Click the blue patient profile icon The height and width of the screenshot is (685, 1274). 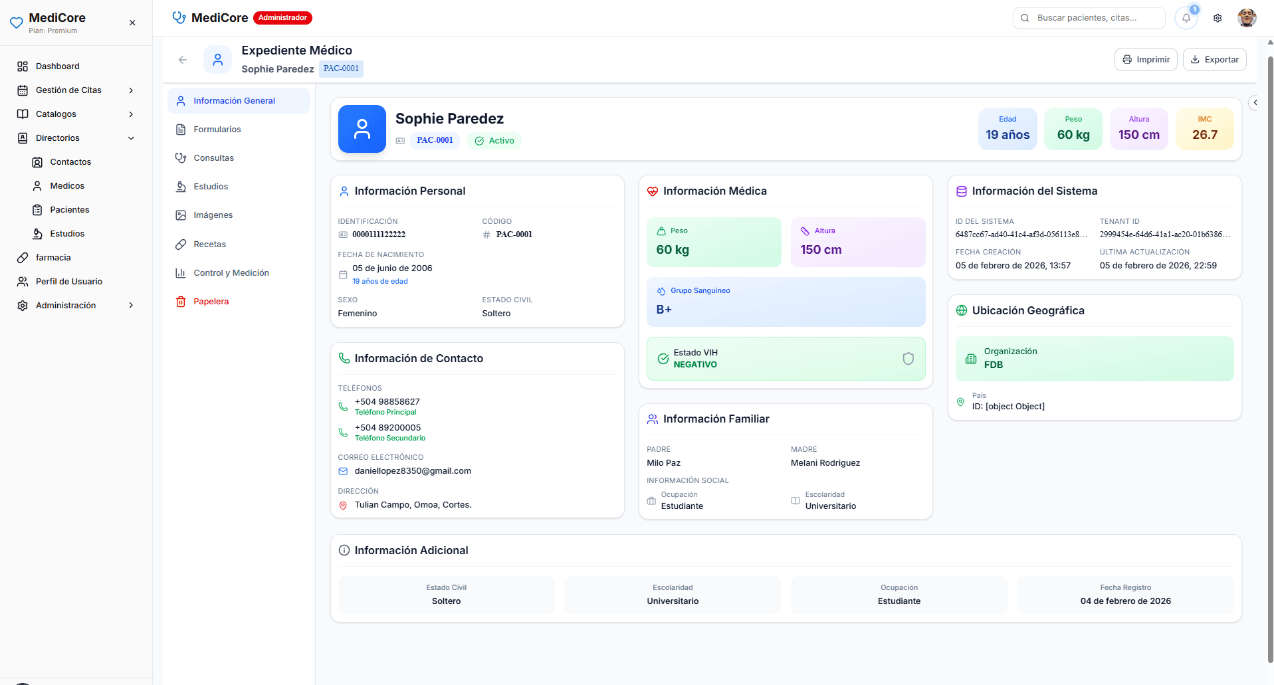pos(362,129)
